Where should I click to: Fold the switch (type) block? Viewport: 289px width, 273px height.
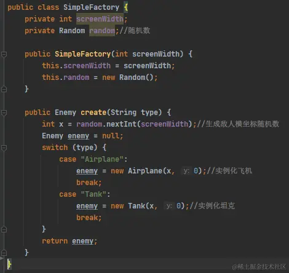(x=4, y=148)
